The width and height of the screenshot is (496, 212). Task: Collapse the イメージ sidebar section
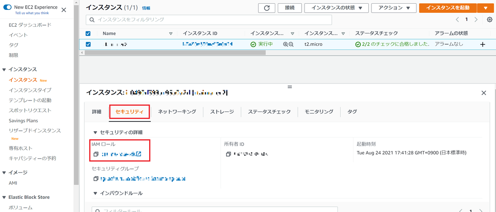click(x=4, y=172)
